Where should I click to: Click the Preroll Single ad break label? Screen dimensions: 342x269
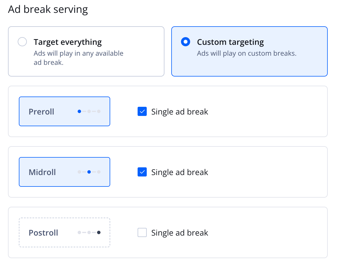[x=180, y=111]
